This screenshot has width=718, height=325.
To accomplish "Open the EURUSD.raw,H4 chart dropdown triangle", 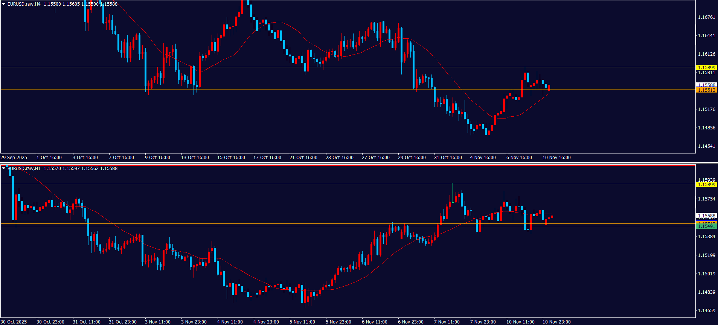I will coord(4,4).
